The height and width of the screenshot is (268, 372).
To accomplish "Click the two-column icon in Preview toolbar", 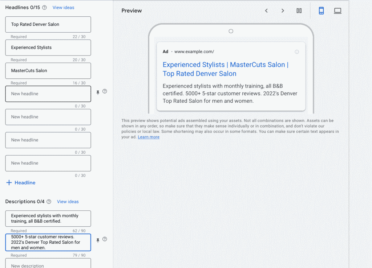I will coord(299,11).
